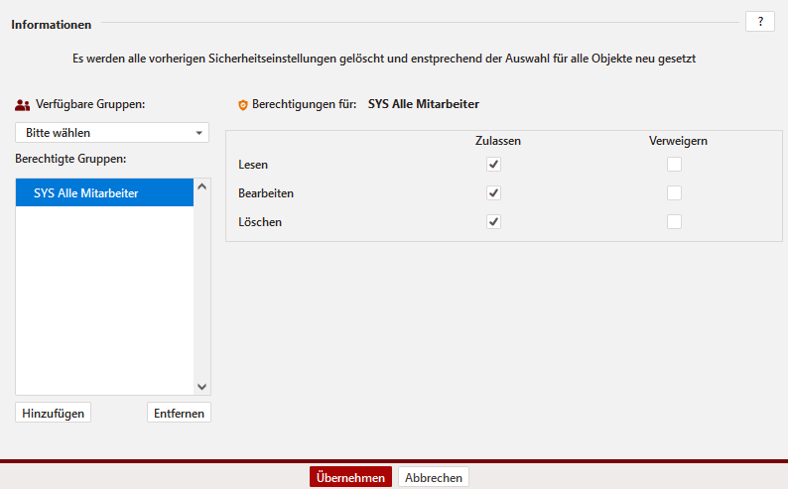Click the empty area in Berechtigte Gruppen list
Image resolution: width=788 pixels, height=489 pixels.
pos(104,298)
